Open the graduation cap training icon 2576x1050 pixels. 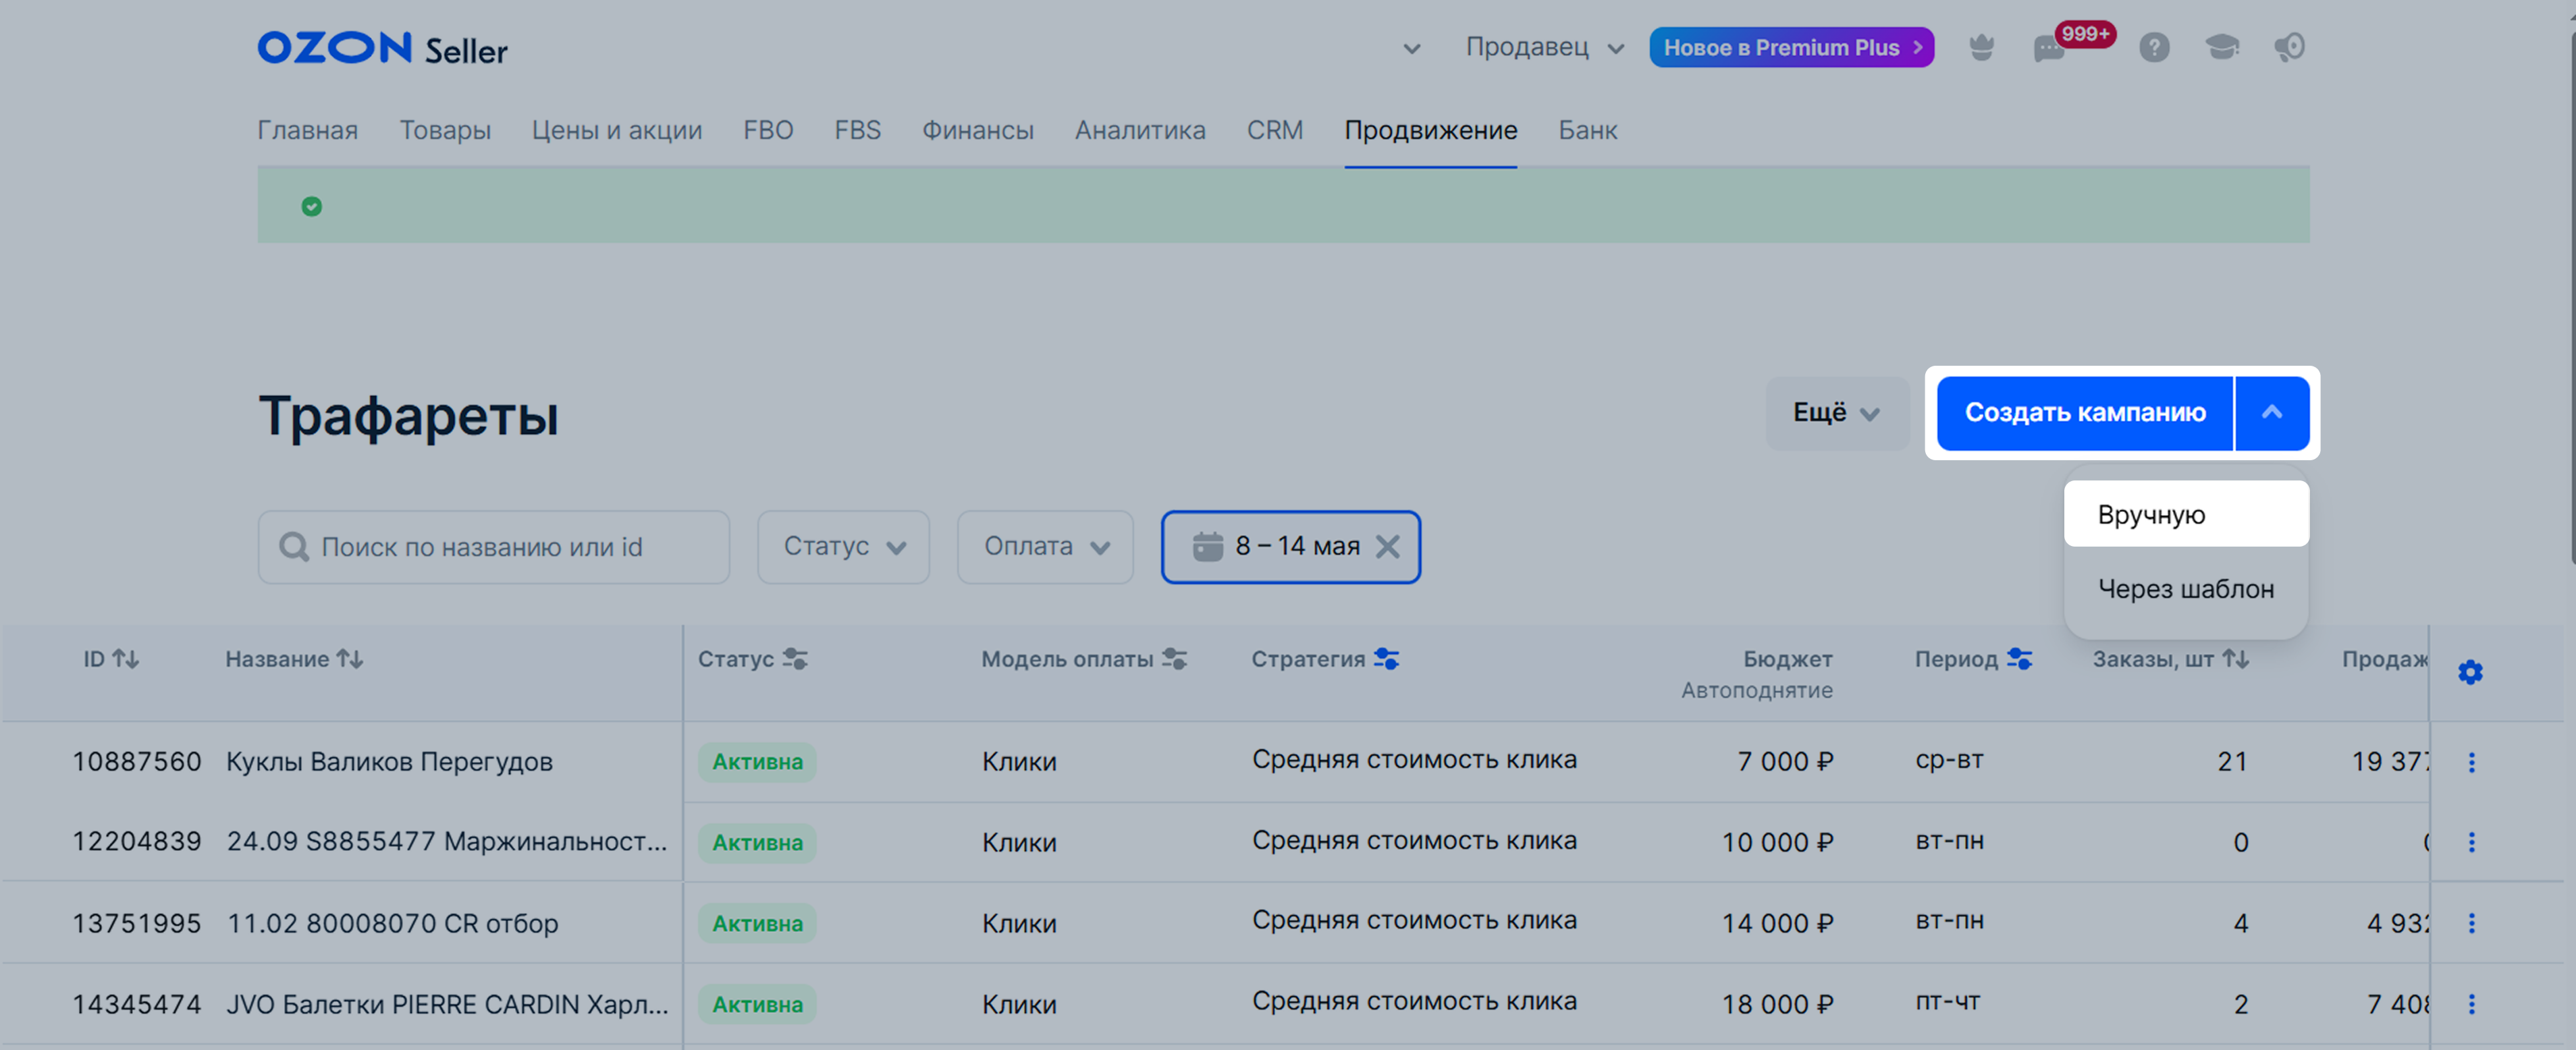2222,47
